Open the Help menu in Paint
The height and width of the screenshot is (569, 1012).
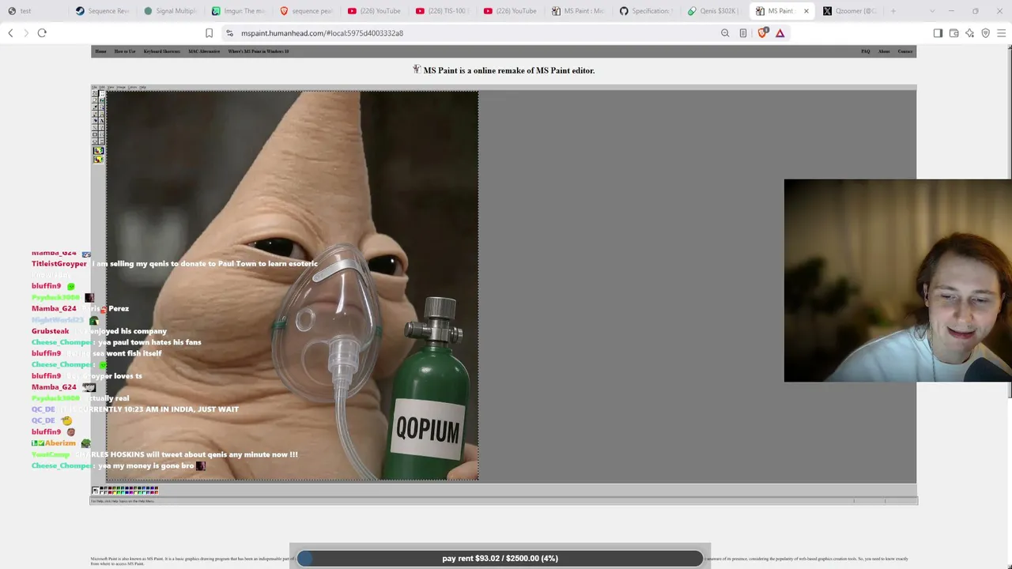point(142,87)
